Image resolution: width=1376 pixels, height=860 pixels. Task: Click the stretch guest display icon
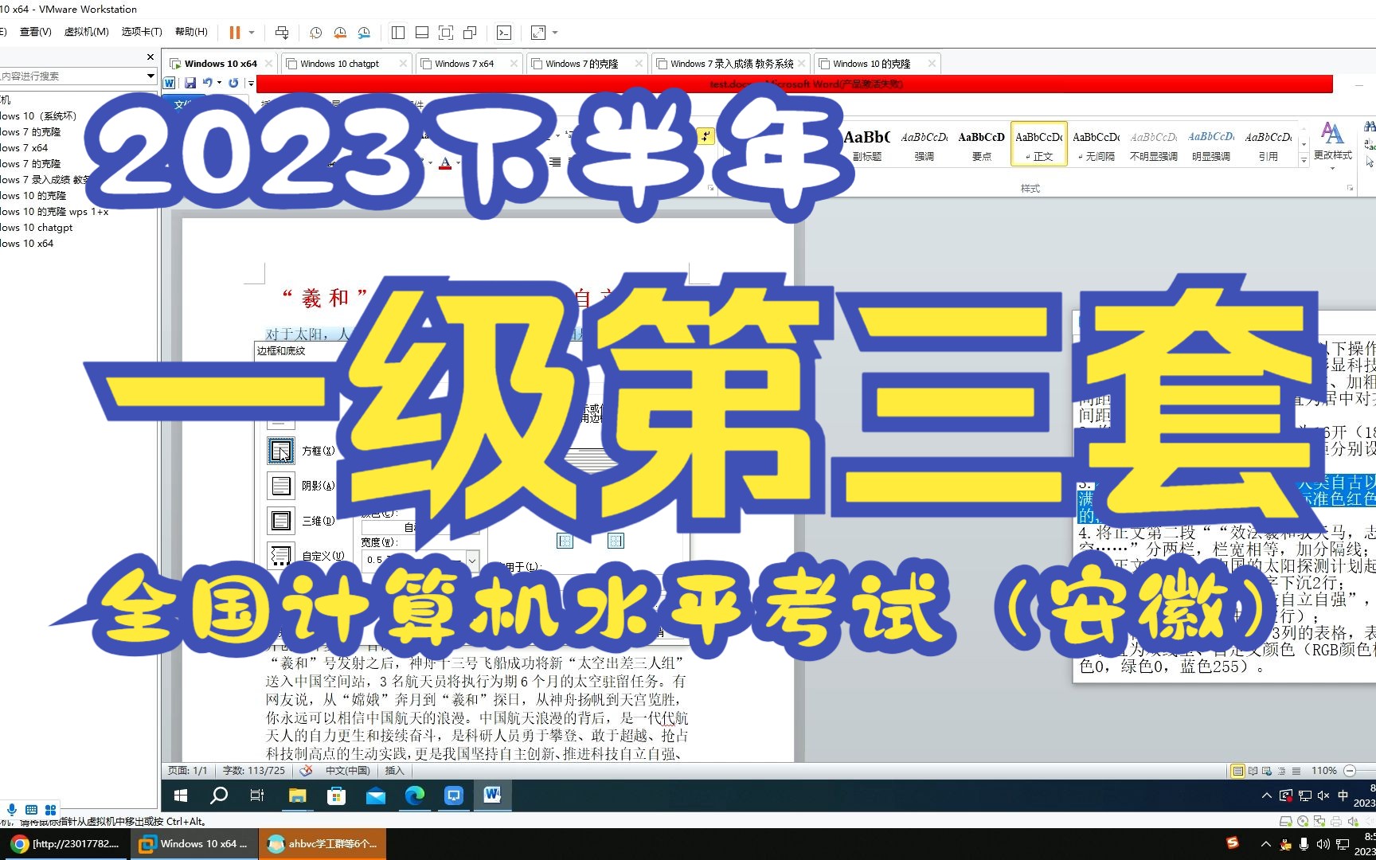click(x=538, y=33)
